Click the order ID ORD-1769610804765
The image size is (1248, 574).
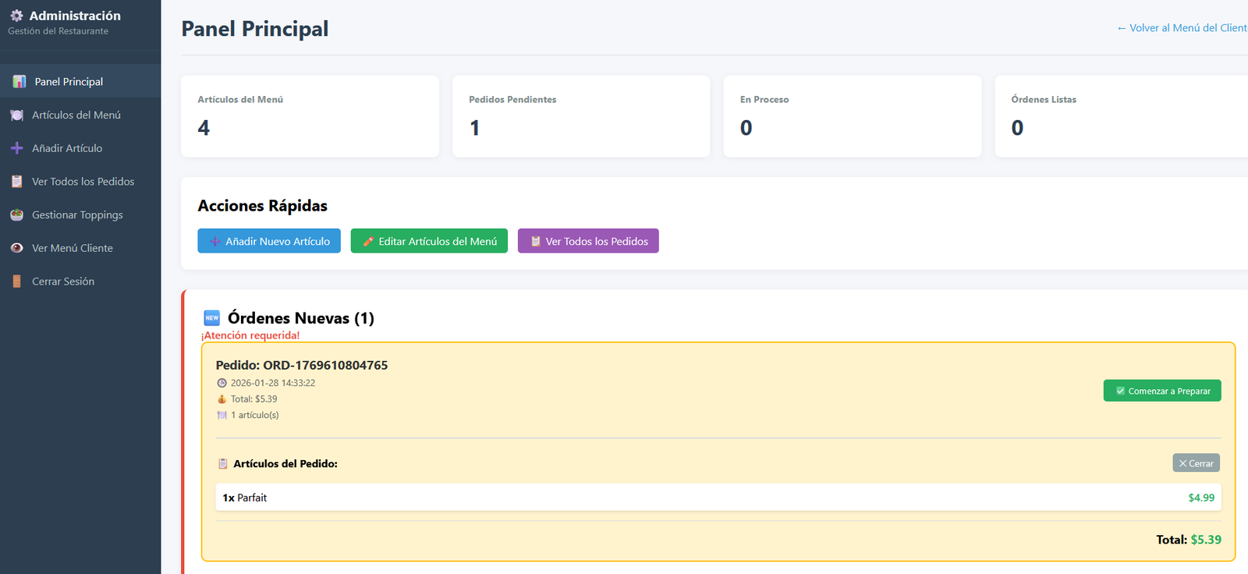(325, 365)
